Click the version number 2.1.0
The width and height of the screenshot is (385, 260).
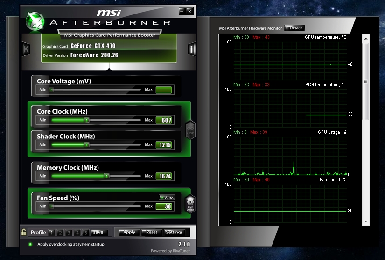coord(184,244)
